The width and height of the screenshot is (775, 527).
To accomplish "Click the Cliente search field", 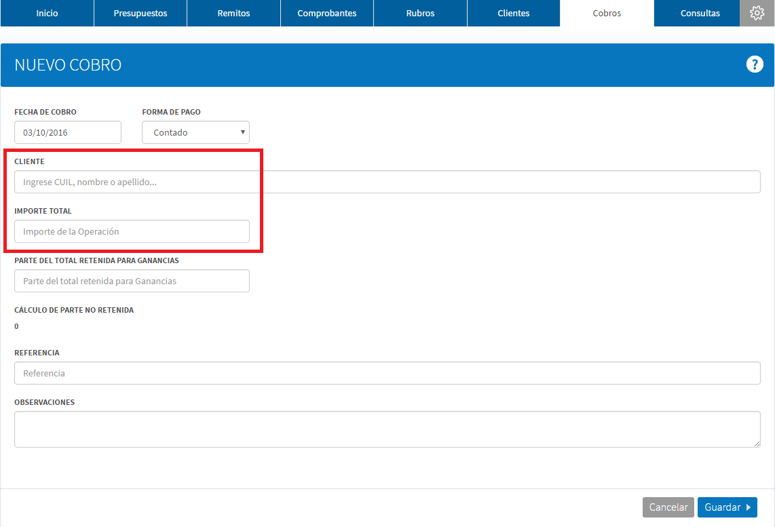I will point(387,182).
